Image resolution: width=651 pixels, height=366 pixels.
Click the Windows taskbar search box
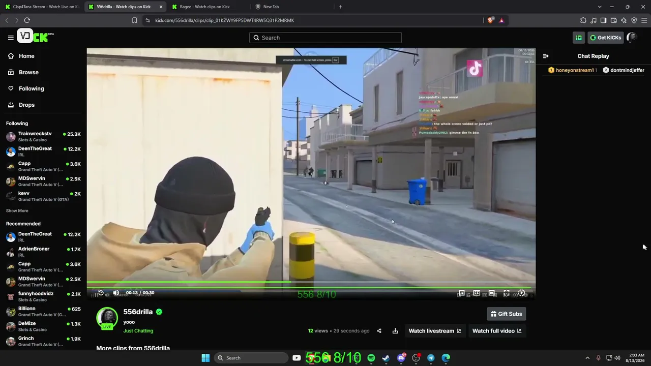[x=251, y=358]
